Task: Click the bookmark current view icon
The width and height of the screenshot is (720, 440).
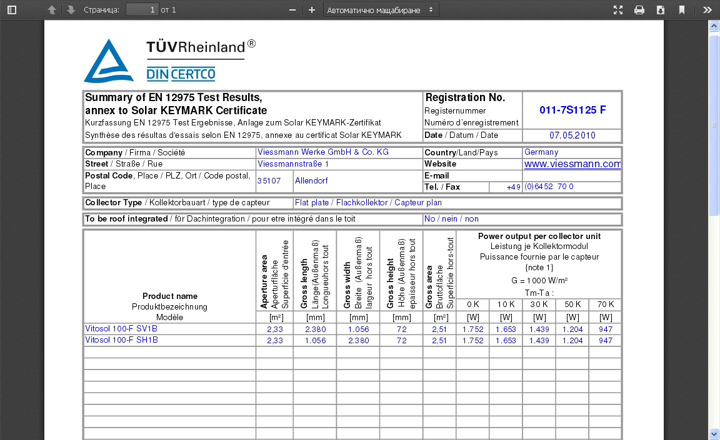Action: pos(682,10)
